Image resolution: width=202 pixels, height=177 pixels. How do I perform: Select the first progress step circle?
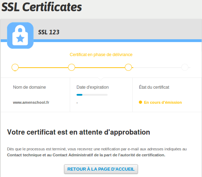point(15,67)
